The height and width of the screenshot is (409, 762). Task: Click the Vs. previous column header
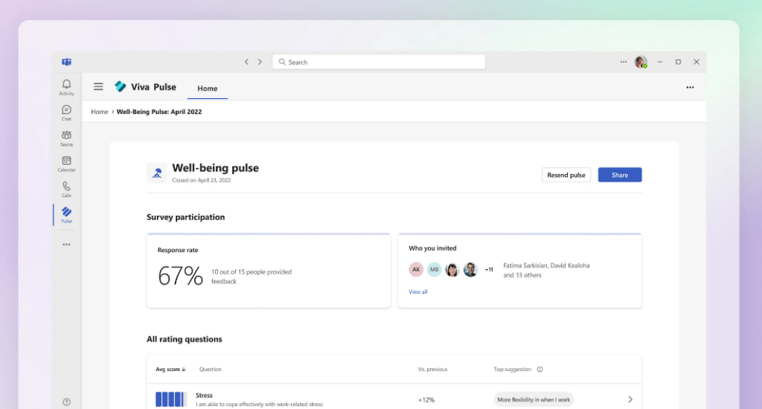[432, 369]
